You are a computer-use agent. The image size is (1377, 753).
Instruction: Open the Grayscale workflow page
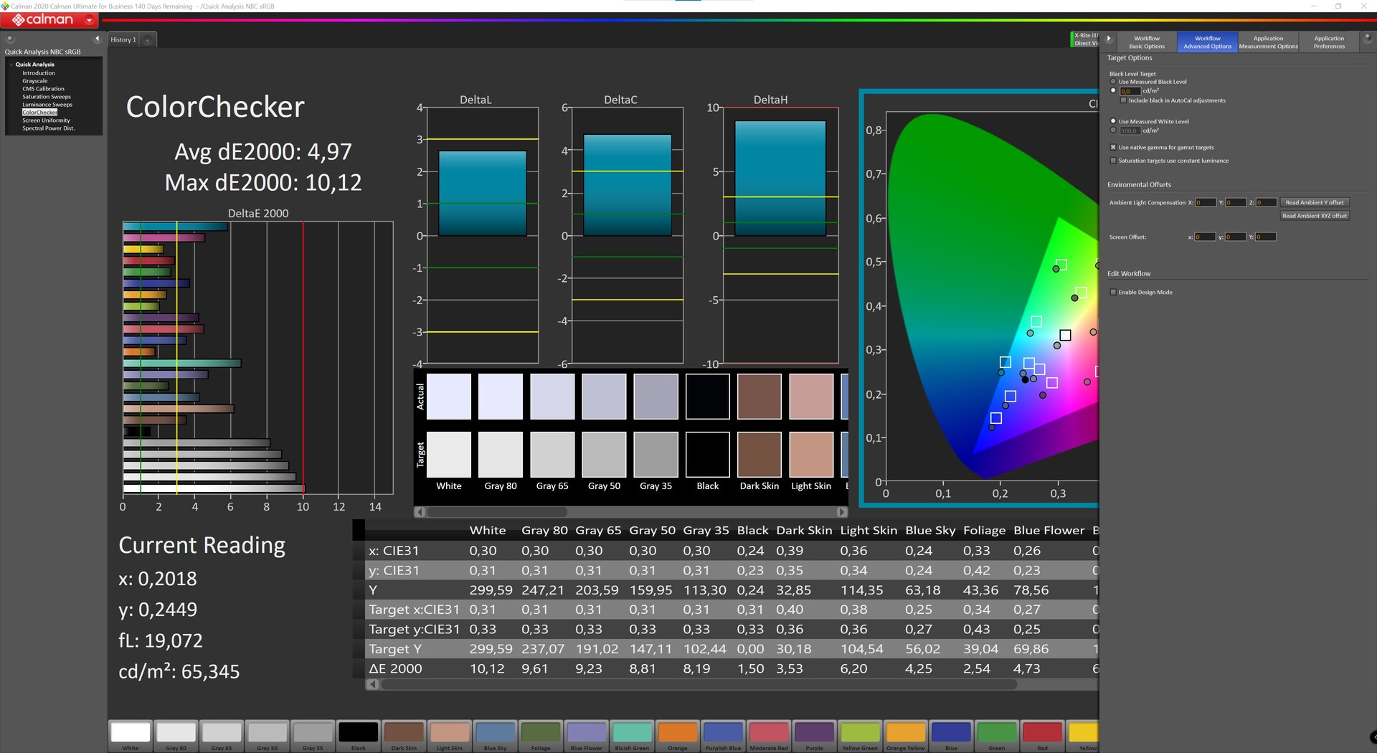pyautogui.click(x=34, y=81)
